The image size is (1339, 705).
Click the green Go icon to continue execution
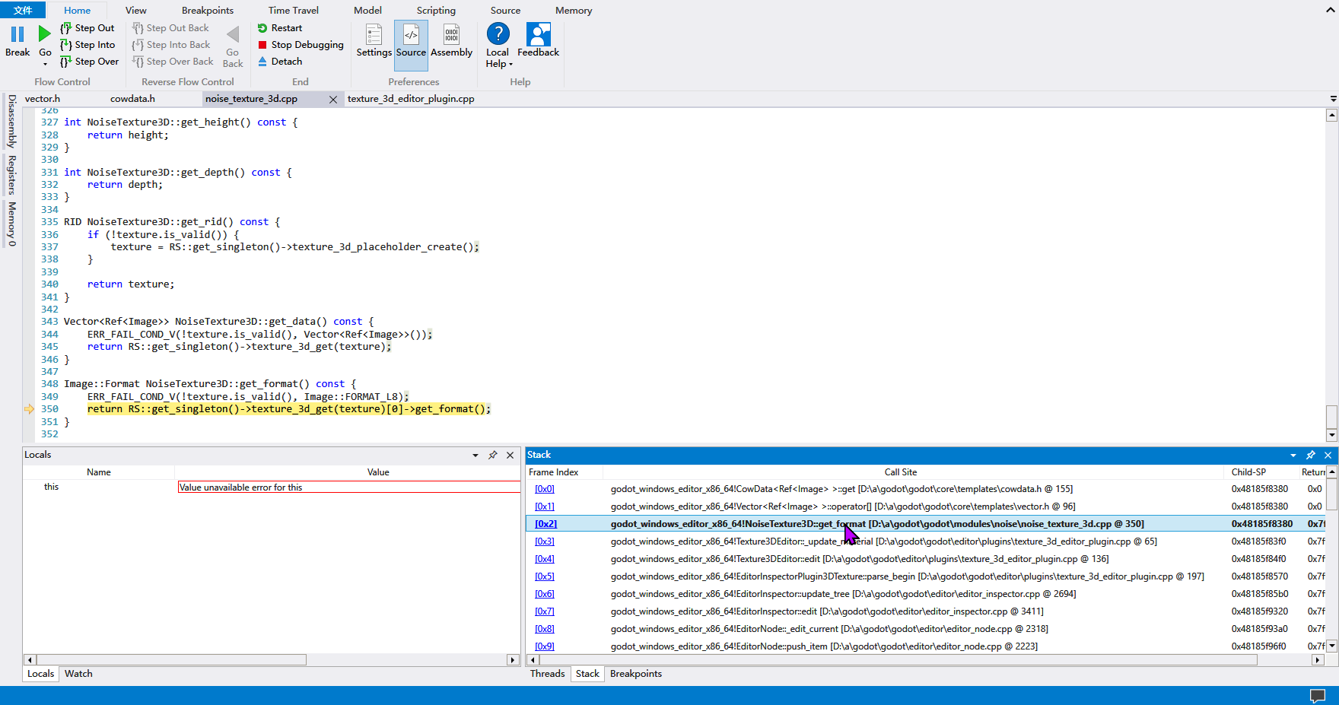coord(43,34)
